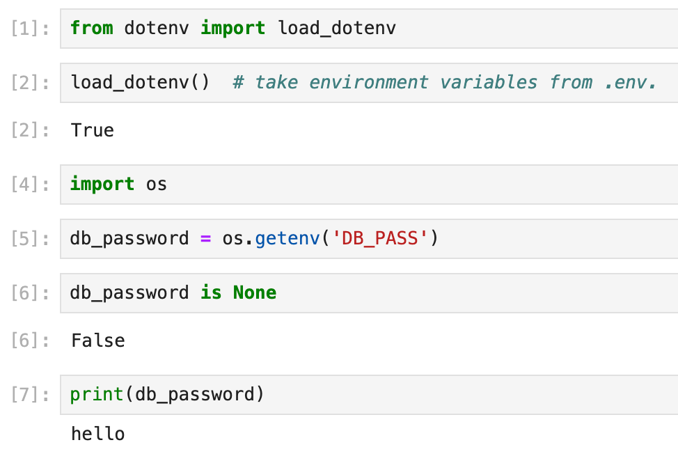Click the 'True' output text
Viewport: 678px width, 454px height.
93,130
